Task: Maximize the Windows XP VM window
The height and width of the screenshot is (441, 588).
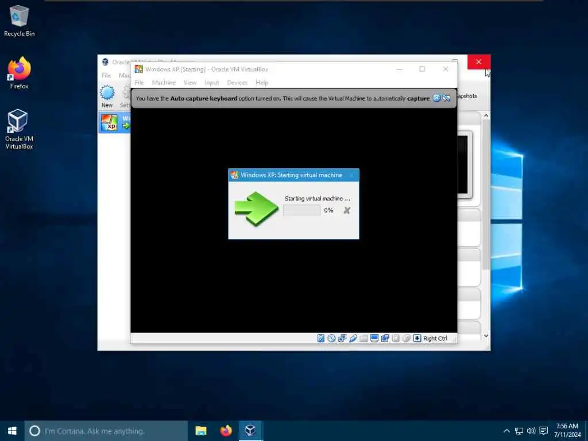Action: 422,69
